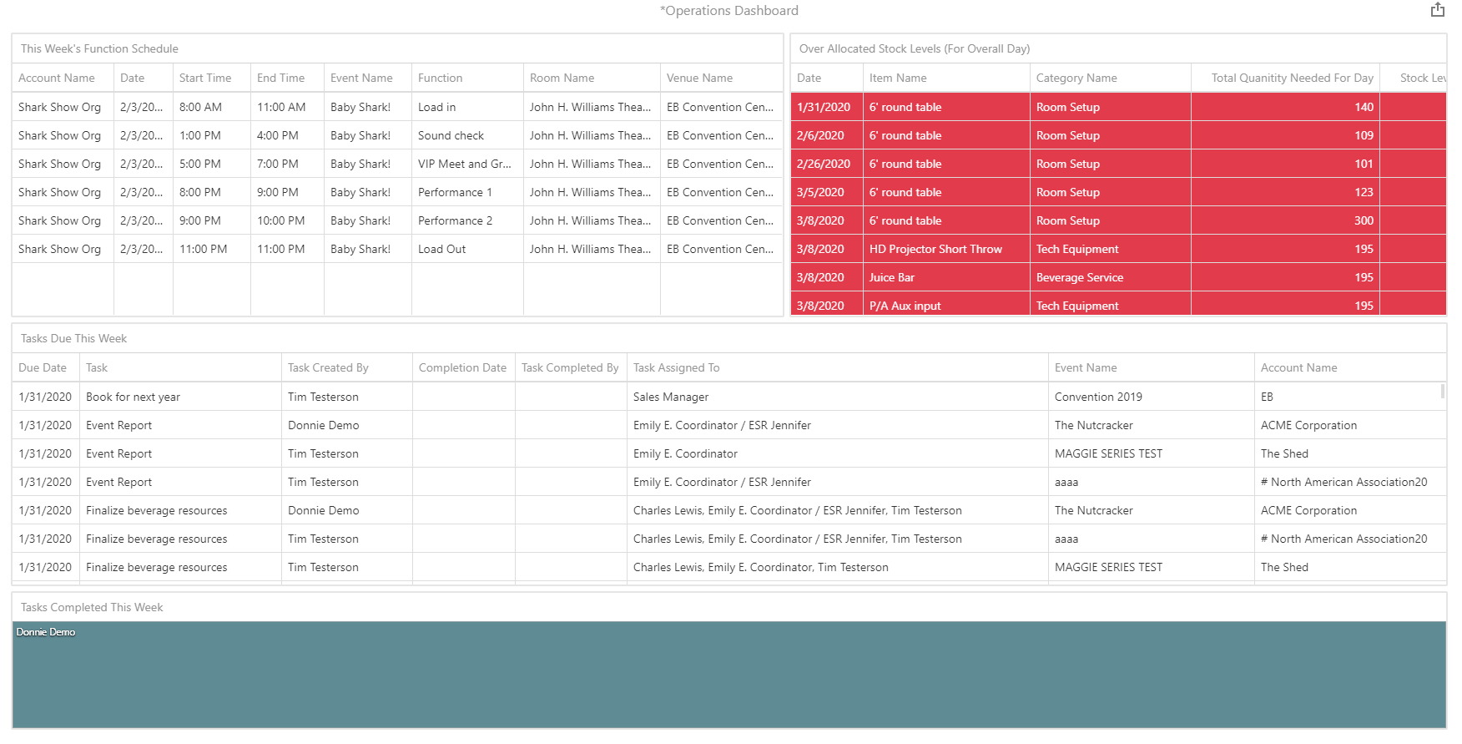Click the Over Allocated Stock Levels title
Image resolution: width=1462 pixels, height=744 pixels.
915,48
